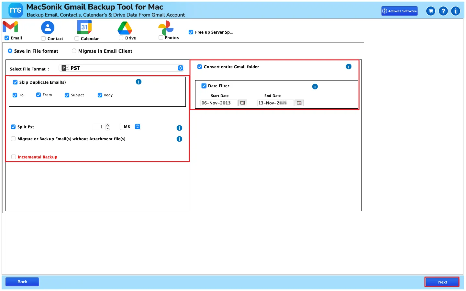Select Migrate in Email Client option
Viewport: 466px width, 291px height.
pyautogui.click(x=74, y=51)
